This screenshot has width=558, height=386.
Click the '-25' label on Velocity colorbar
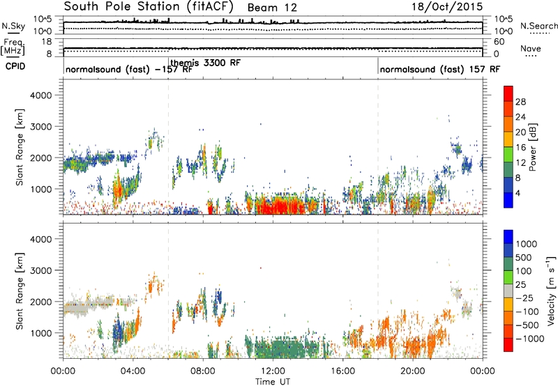[x=525, y=298]
